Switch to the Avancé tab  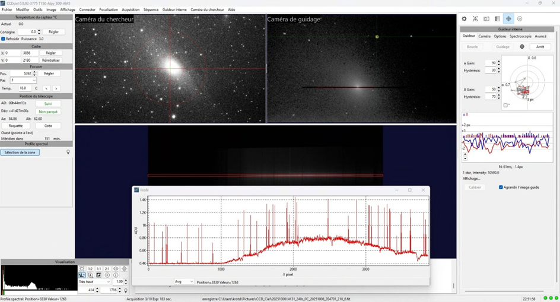(540, 36)
